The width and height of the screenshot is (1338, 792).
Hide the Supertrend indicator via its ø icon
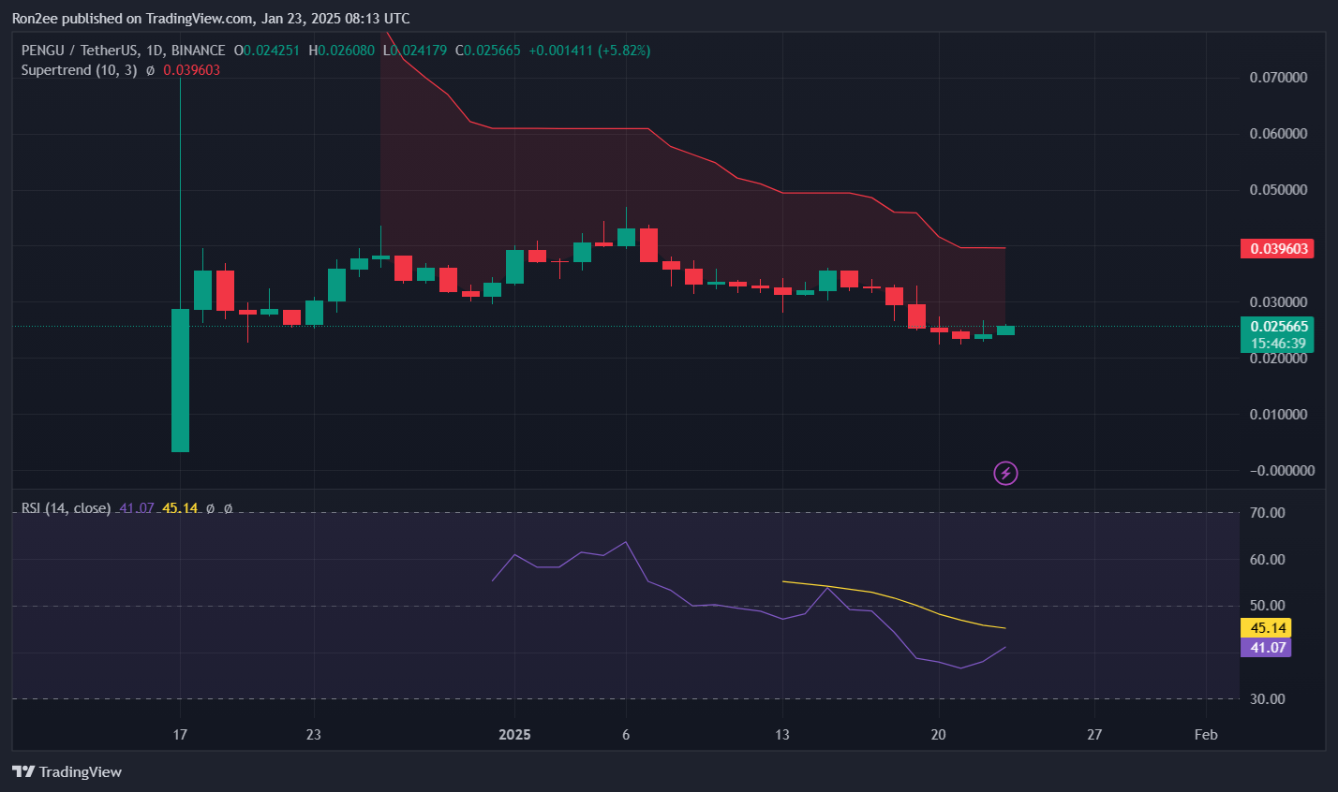[148, 69]
